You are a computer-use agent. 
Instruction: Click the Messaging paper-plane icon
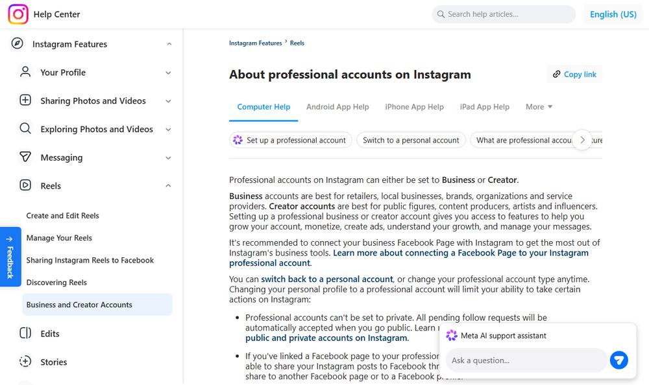point(25,157)
